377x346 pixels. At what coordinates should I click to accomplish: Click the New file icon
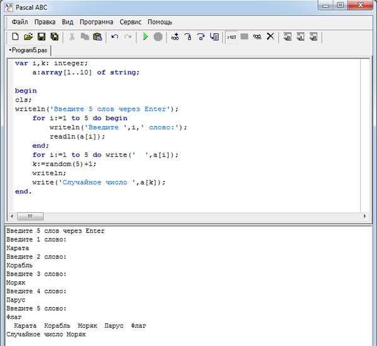[15, 37]
